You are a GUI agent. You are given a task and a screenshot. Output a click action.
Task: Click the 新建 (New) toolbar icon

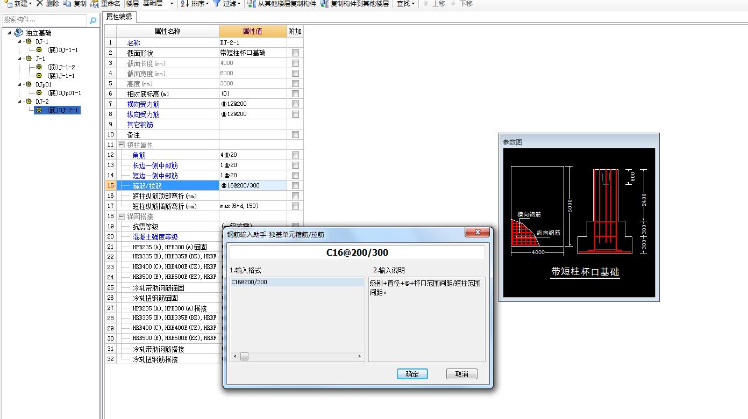click(8, 3)
